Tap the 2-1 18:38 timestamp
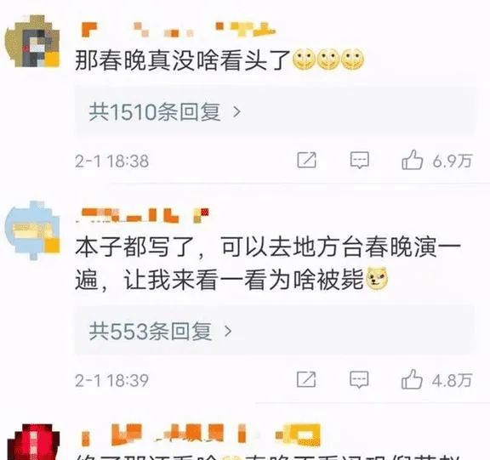The height and width of the screenshot is (460, 490). pos(112,162)
